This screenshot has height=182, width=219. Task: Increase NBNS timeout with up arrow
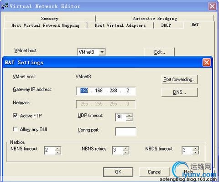[58, 148]
